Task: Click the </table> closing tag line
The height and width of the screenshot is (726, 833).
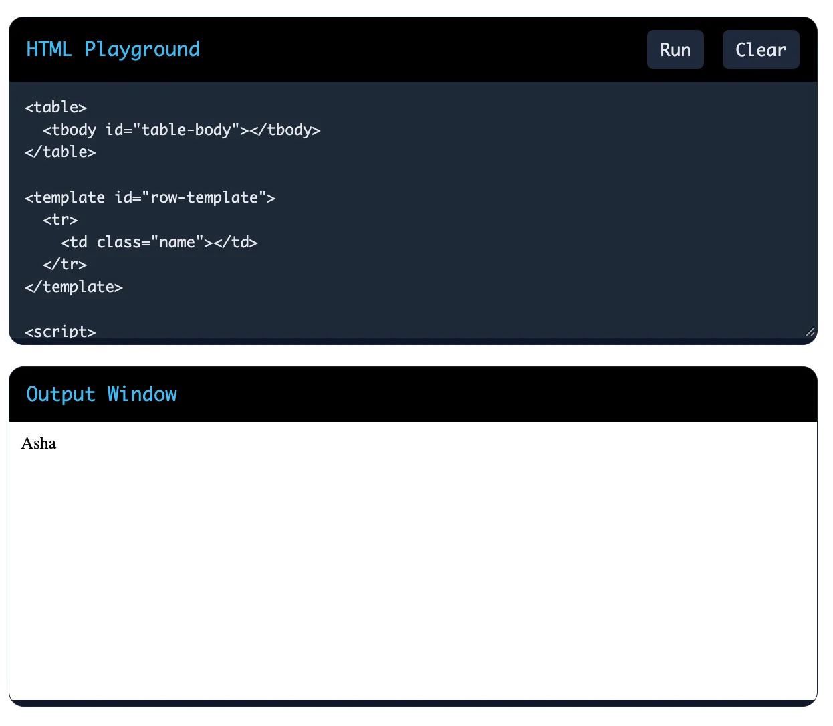Action: [x=60, y=152]
